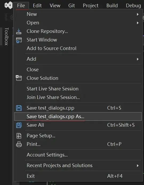This screenshot has width=144, height=185.
Task: Click the Visual Studio logo icon
Action: pos(9,5)
